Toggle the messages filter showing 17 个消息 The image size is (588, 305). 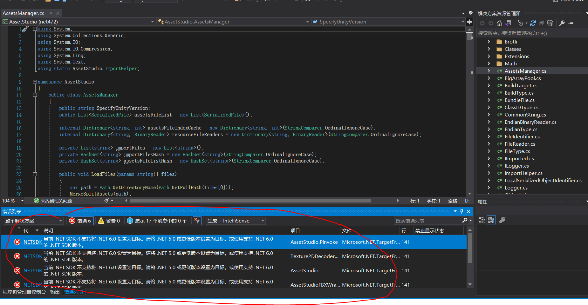pos(157,221)
